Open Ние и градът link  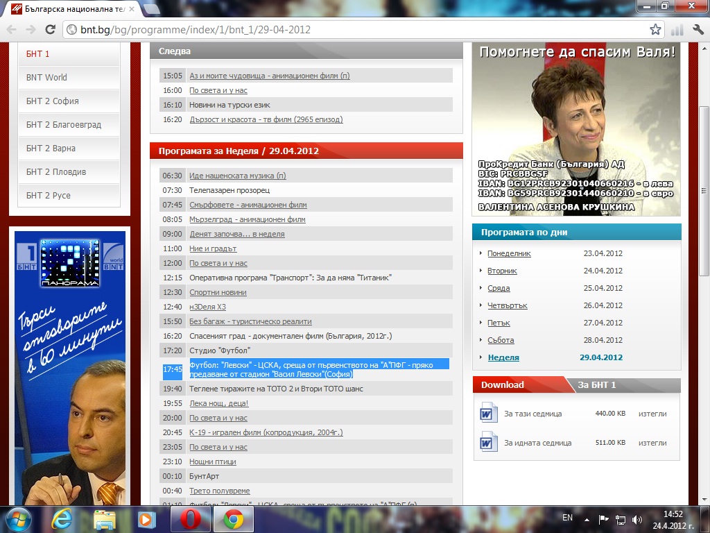213,248
